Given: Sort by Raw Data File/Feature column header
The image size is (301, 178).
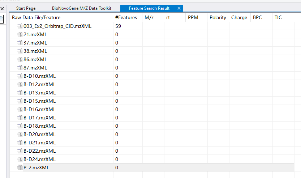Looking at the screenshot, I should 61,17.
